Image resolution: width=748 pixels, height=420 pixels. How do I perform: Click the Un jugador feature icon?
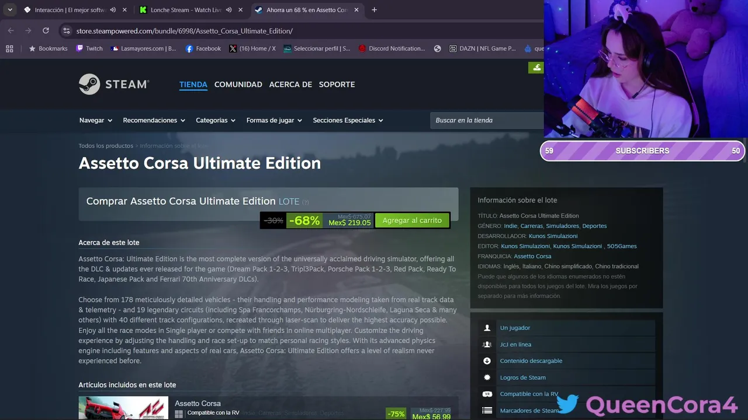pyautogui.click(x=487, y=328)
